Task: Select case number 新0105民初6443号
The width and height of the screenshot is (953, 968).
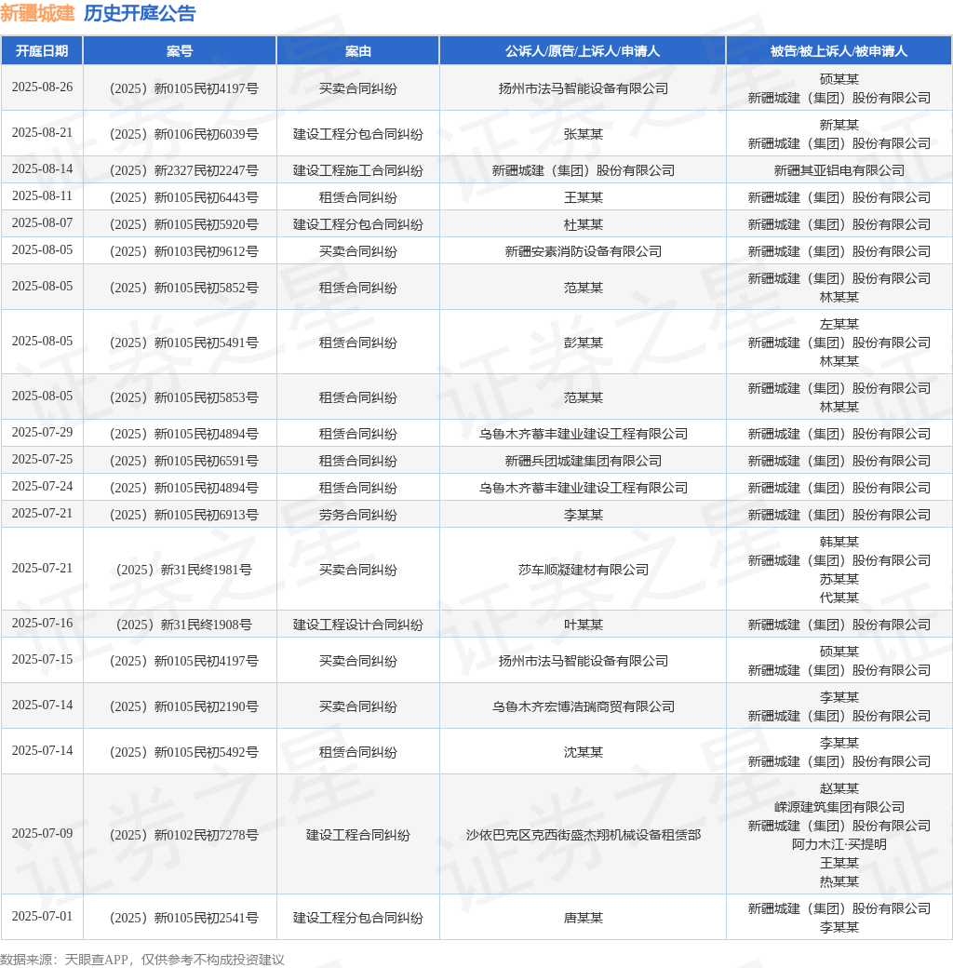Action: [184, 197]
